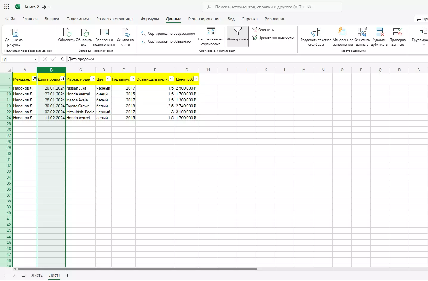Open the app launcher grid
This screenshot has height=281, width=428.
pyautogui.click(x=7, y=7)
